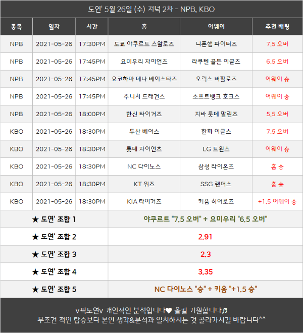Click '7.5 오버' pick in Yakult row
The image size is (303, 333).
pyautogui.click(x=277, y=44)
